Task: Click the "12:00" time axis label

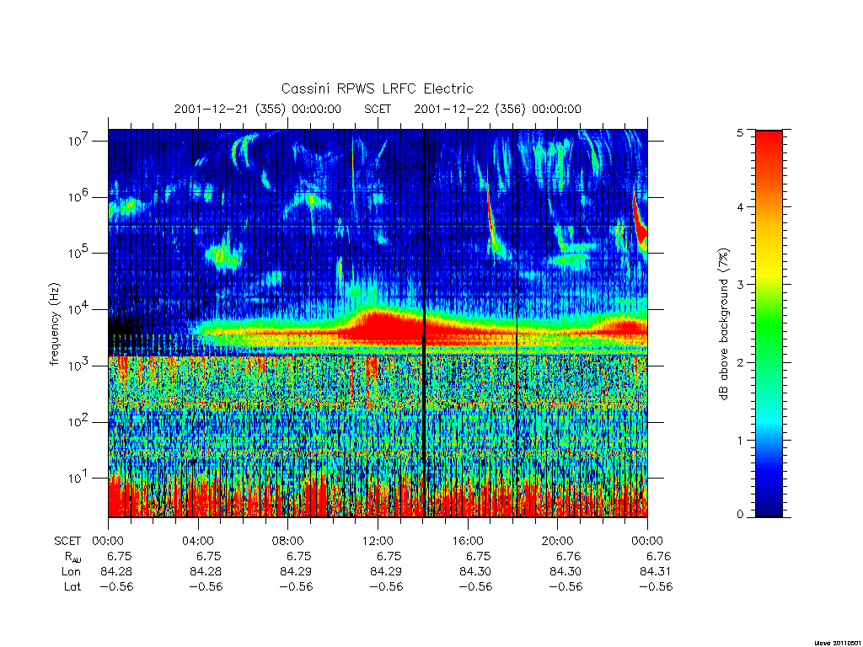Action: (378, 541)
